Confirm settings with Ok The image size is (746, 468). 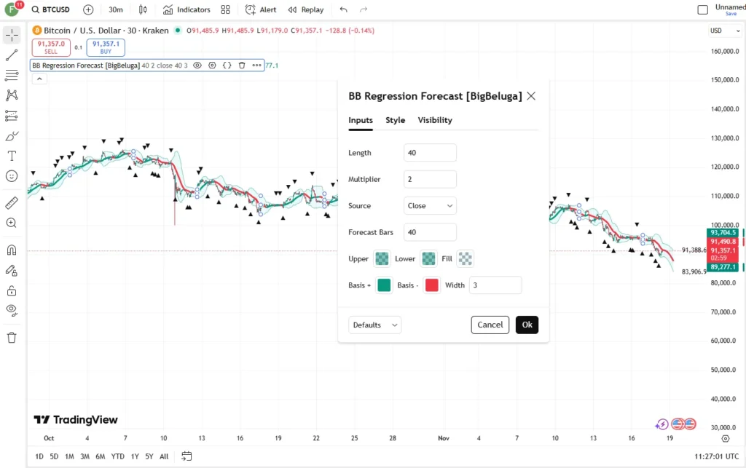point(527,325)
